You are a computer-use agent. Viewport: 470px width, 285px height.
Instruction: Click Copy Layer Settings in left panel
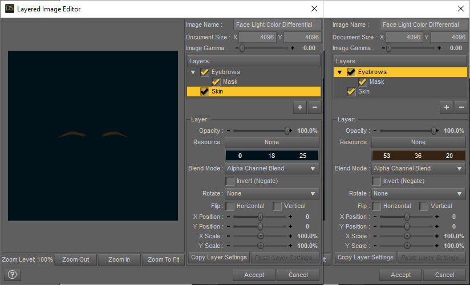pos(219,258)
